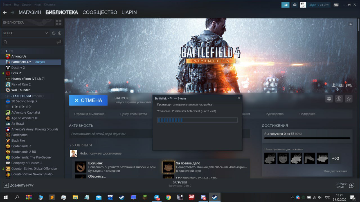Open the friend messages envelope icon
360x202 pixels.
pyautogui.click(x=294, y=5)
